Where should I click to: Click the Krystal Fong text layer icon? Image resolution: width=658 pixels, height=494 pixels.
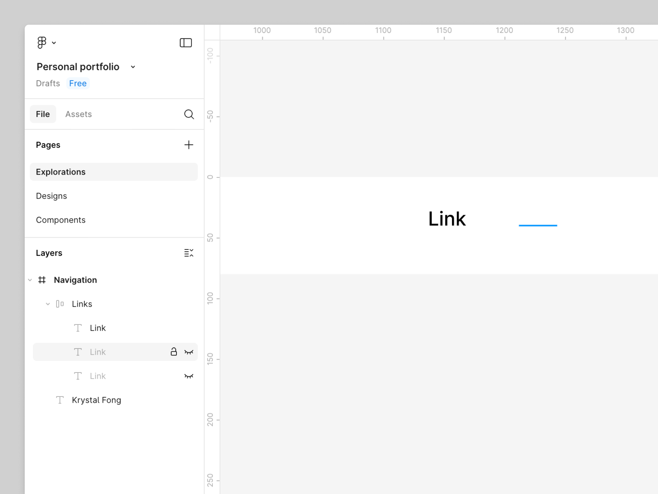pyautogui.click(x=60, y=400)
